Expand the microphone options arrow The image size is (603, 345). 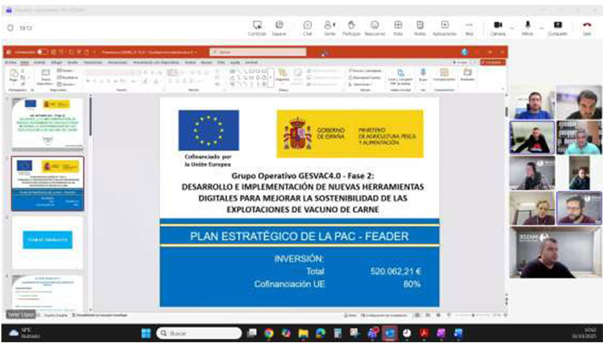542,28
